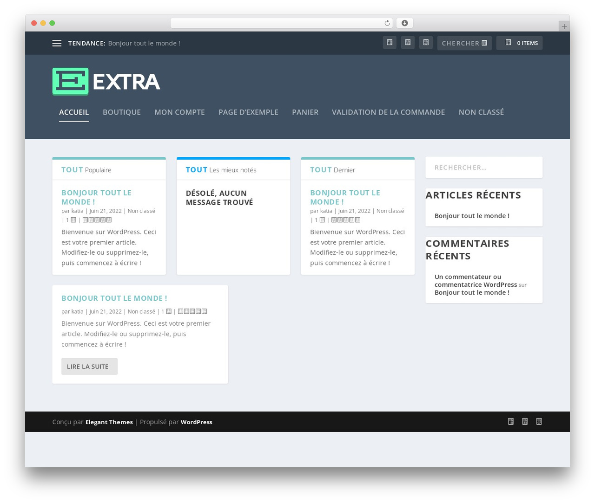Click the trending post link in top bar

144,43
